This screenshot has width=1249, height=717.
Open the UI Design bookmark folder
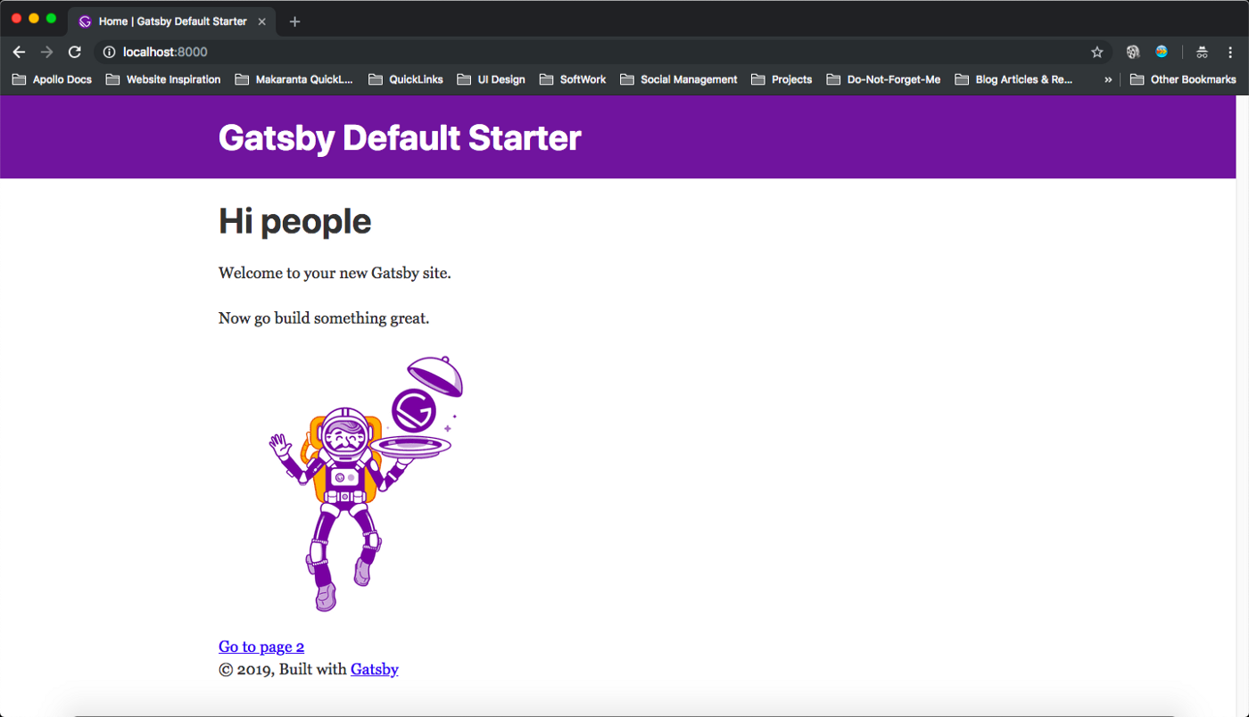coord(492,79)
